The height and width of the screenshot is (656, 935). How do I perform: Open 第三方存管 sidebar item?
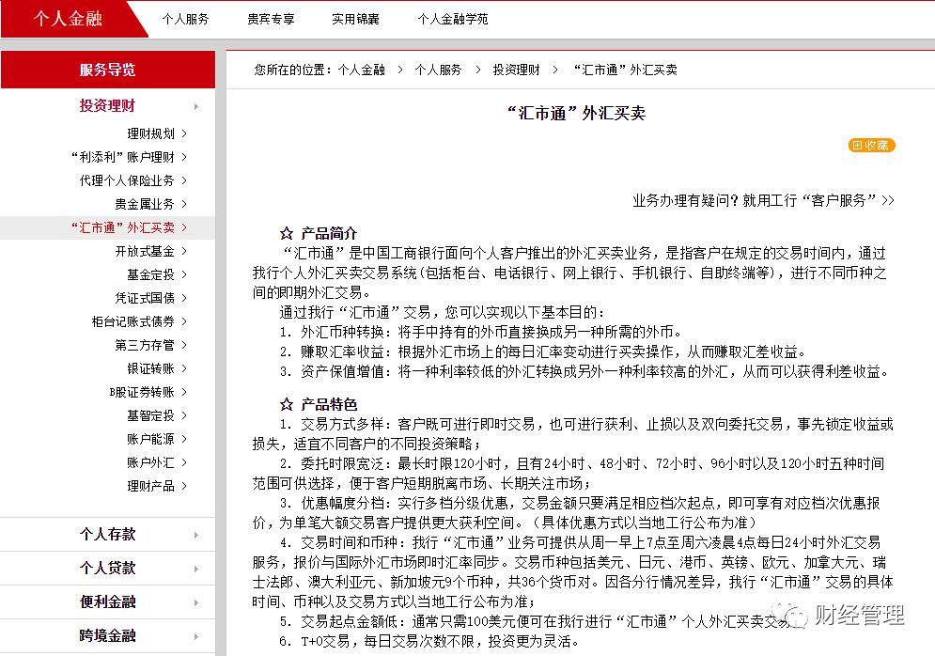(145, 345)
